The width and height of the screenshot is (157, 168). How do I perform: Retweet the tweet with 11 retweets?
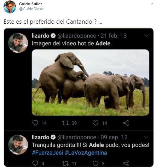[x=65, y=163]
